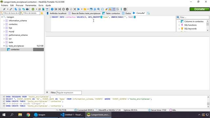Open the Go to menu
Image resolution: width=210 pixels, height=118 pixels.
tap(41, 5)
